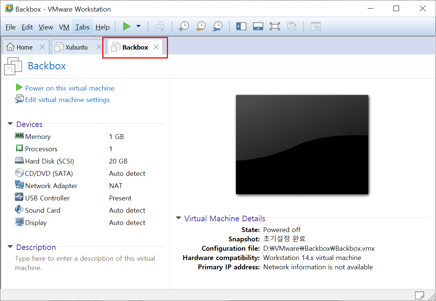Click the console view toolbar icon
Image resolution: width=436 pixels, height=301 pixels.
tap(315, 26)
